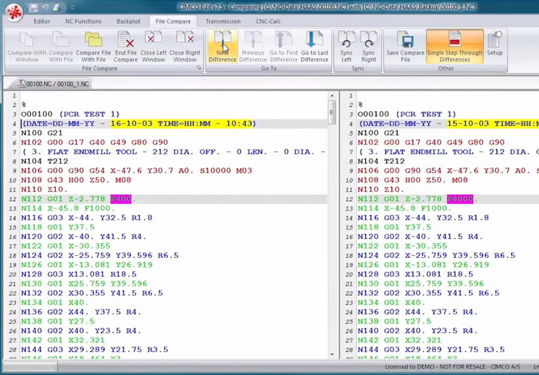Toggle Single Step Through Differences
Screen dimensions: 539x375
(x=454, y=47)
